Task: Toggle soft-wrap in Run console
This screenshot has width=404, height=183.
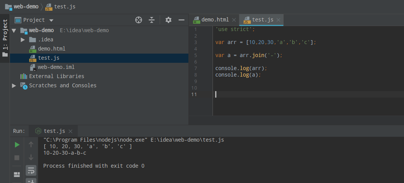Action: click(x=31, y=170)
